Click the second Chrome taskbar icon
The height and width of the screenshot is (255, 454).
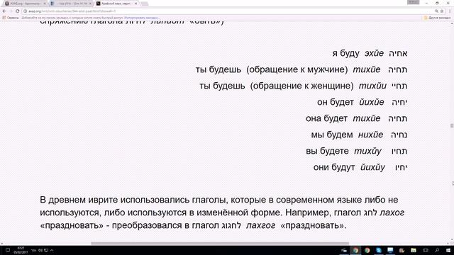pyautogui.click(x=367, y=250)
